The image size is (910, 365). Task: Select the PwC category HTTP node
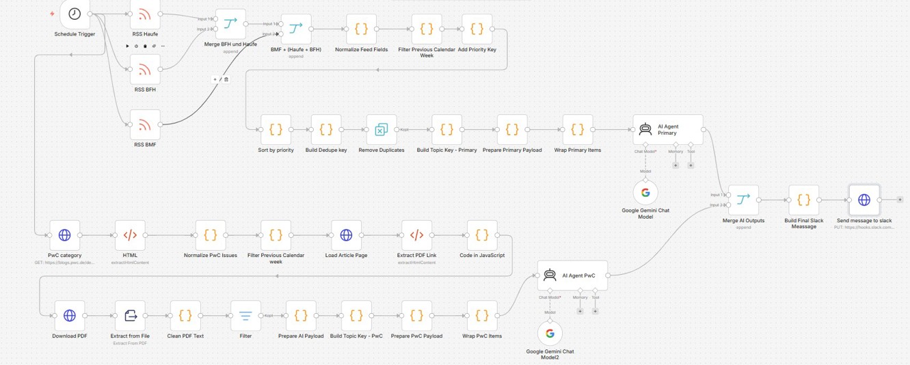coord(64,235)
